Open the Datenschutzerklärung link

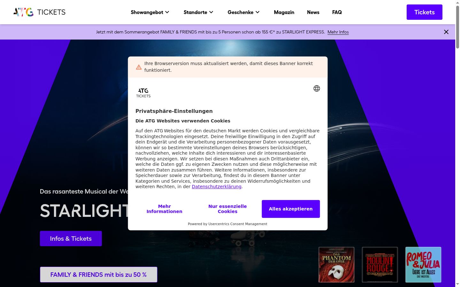point(217,187)
